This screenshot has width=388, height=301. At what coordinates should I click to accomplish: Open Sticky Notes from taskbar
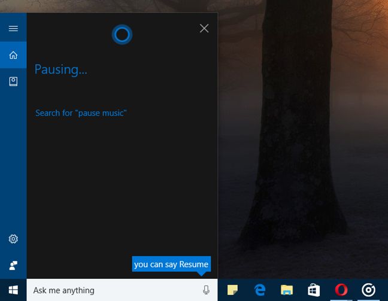[x=232, y=290]
